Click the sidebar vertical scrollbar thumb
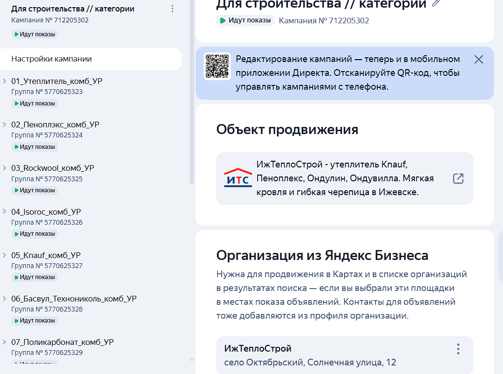 192,92
